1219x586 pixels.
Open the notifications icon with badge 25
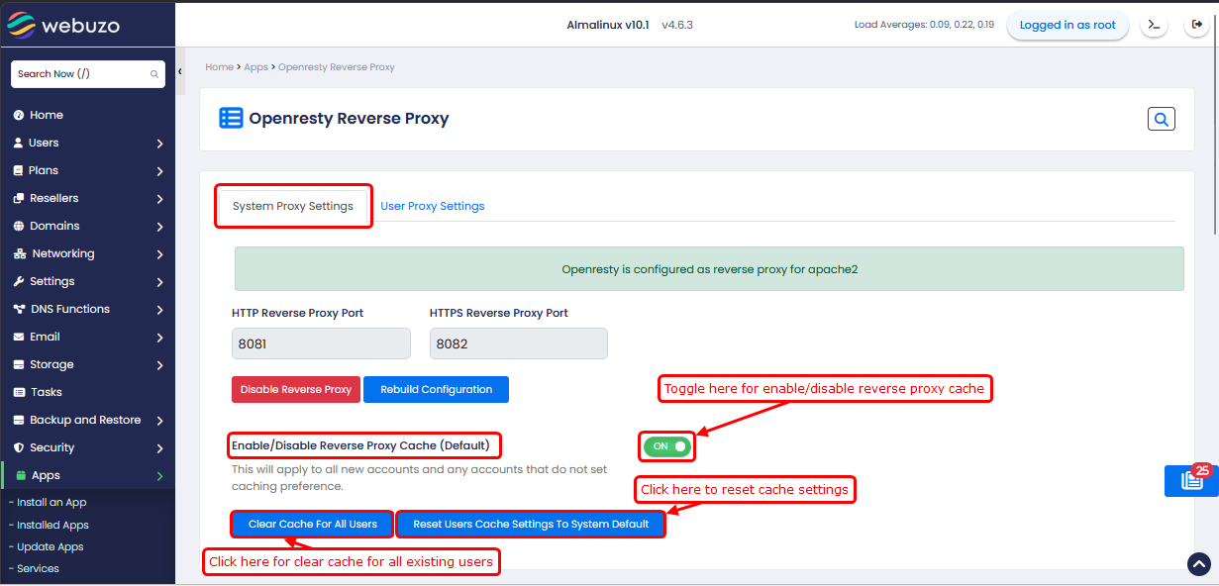[x=1191, y=481]
